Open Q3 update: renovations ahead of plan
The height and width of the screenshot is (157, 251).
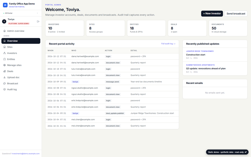(x=206, y=69)
